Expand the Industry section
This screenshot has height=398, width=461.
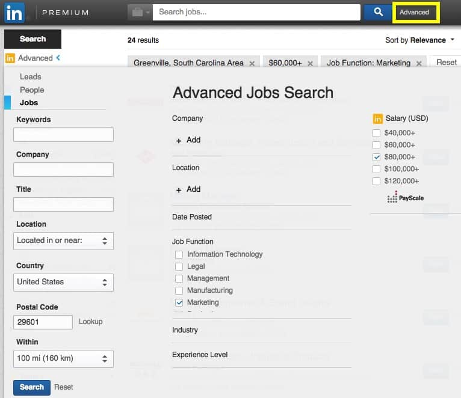point(185,330)
